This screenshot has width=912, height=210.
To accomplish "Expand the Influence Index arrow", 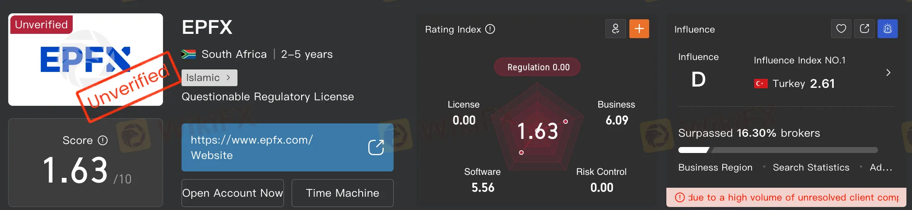I will pyautogui.click(x=888, y=72).
